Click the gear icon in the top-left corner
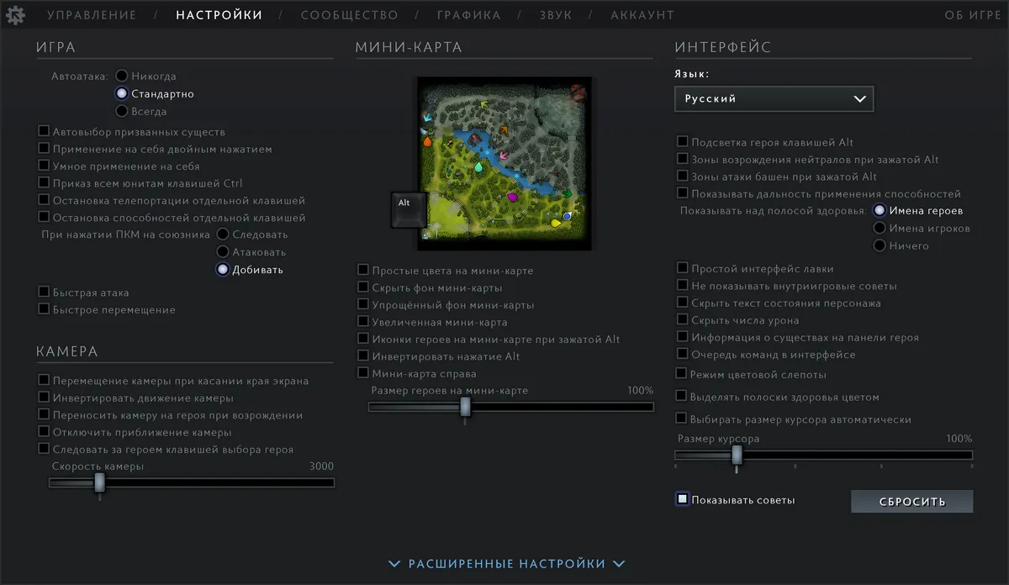The width and height of the screenshot is (1009, 585). tap(16, 14)
